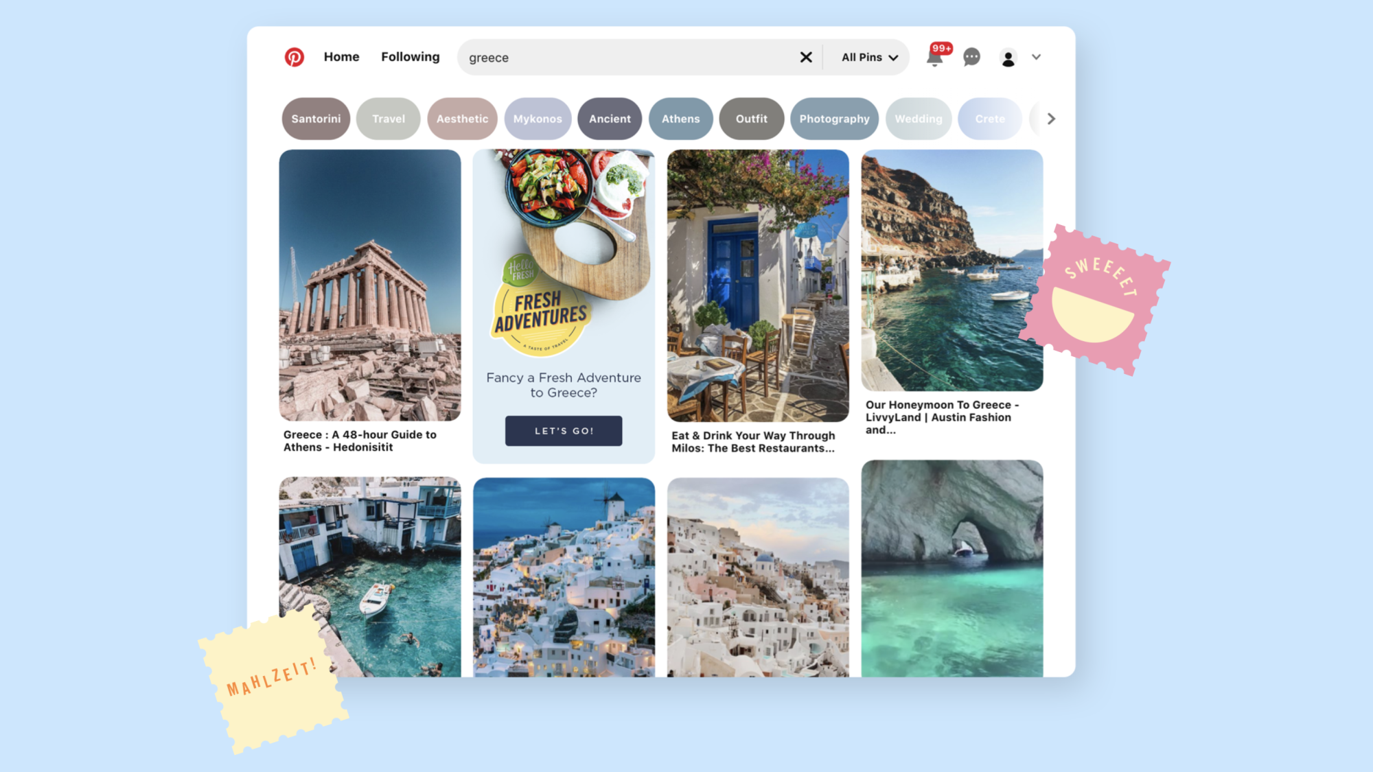Open the Santorini windmill at dusk pin

(564, 577)
